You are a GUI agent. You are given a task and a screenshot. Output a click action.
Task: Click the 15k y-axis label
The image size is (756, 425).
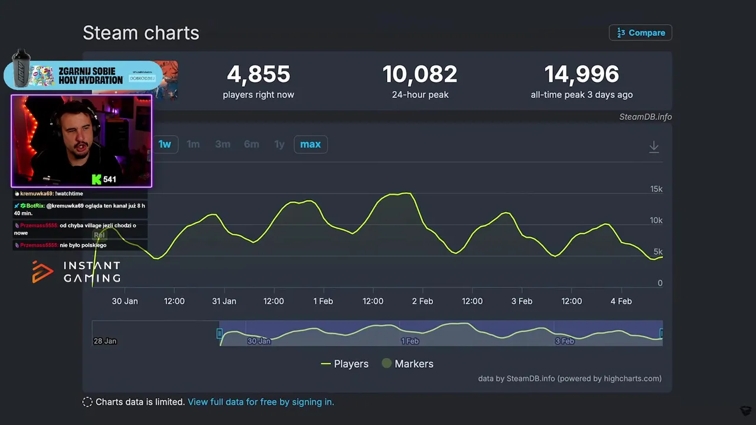tap(656, 189)
